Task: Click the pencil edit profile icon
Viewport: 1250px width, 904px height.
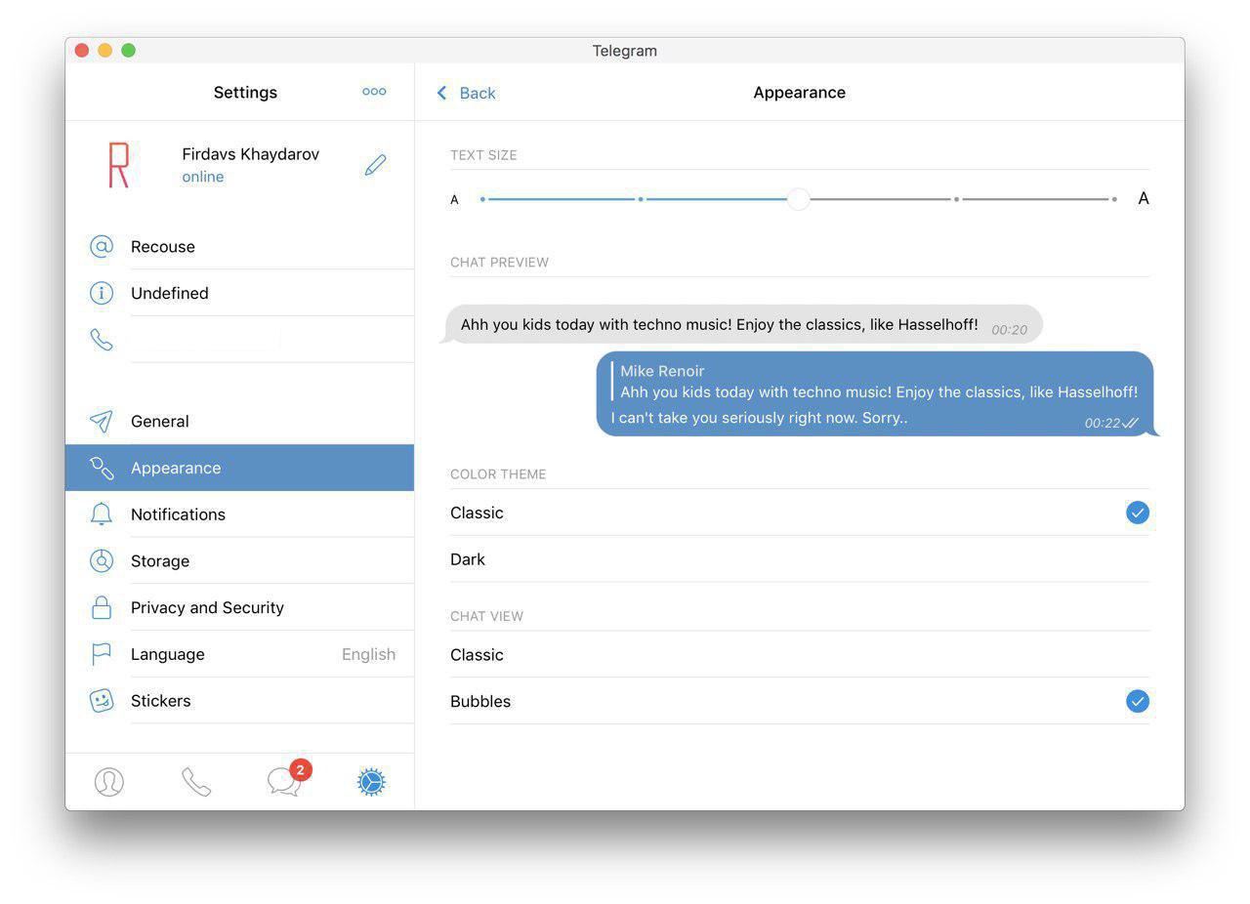Action: point(375,165)
